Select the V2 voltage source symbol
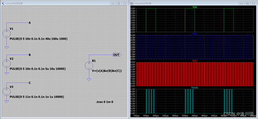 click(7, 64)
